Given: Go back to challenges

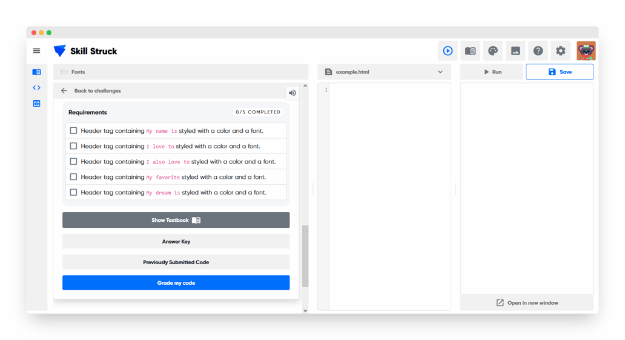Looking at the screenshot, I should (91, 91).
